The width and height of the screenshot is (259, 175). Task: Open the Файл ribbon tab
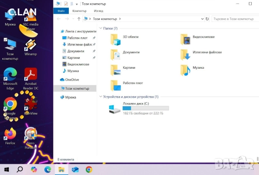pos(61,11)
